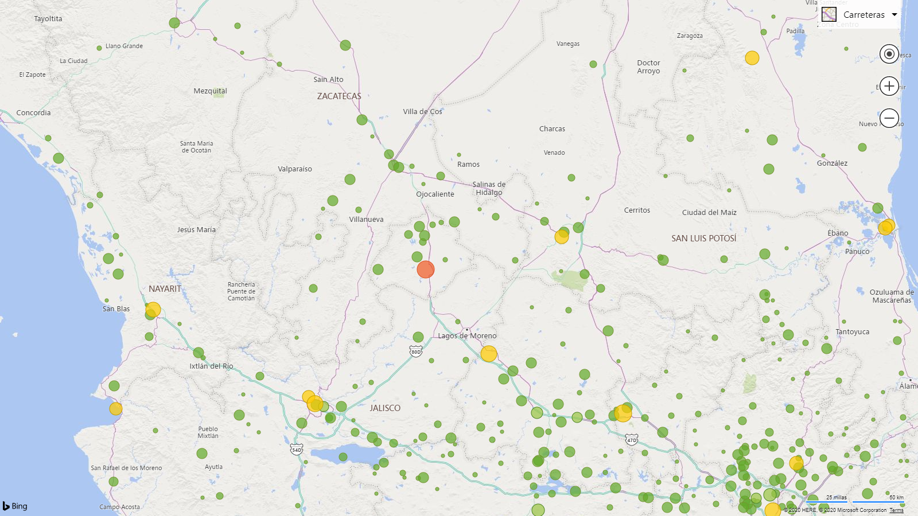
Task: Click the Charcas town label
Action: 553,129
